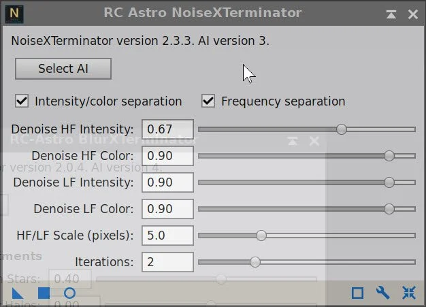Close the background BlurXTerminator window
426x307 pixels.
point(314,141)
